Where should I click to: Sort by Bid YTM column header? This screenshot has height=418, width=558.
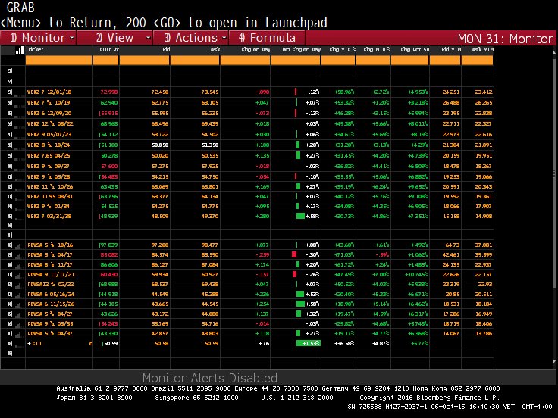451,50
